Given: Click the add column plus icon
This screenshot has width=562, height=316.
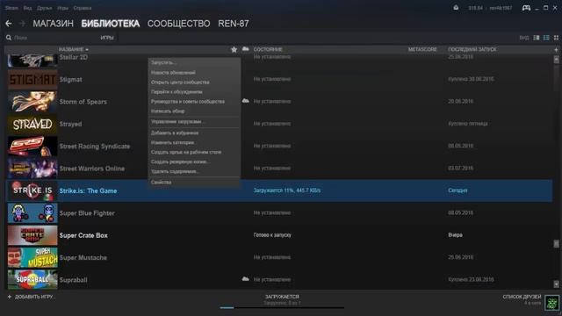Looking at the screenshot, I should pyautogui.click(x=556, y=49).
